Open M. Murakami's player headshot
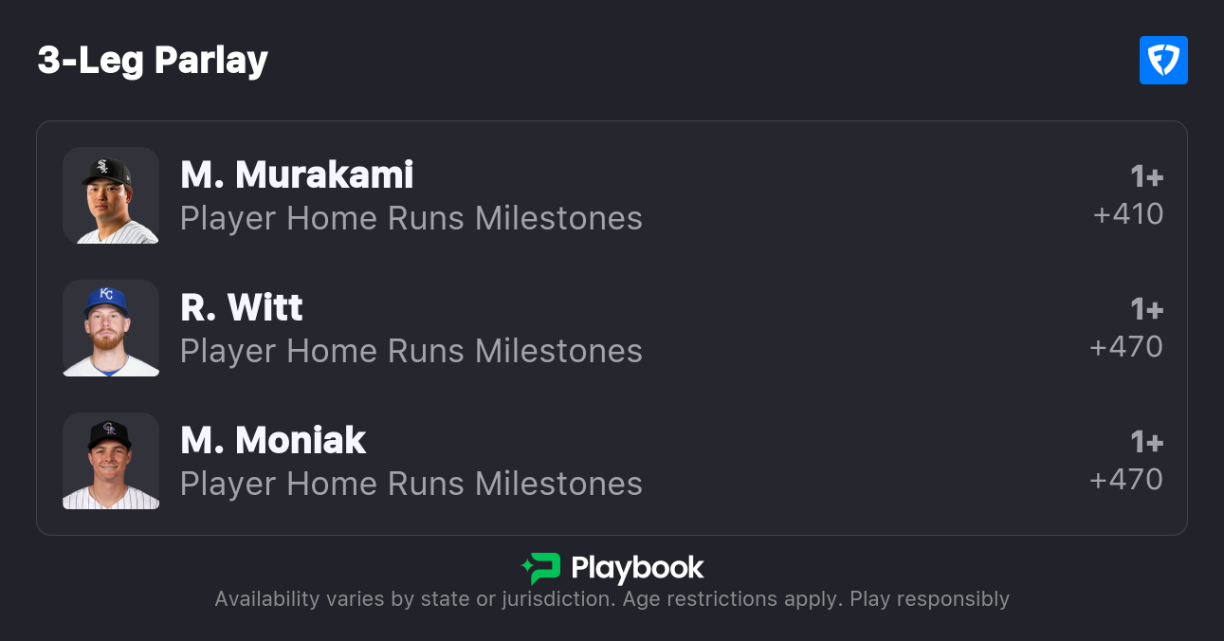This screenshot has height=641, width=1224. pos(111,195)
